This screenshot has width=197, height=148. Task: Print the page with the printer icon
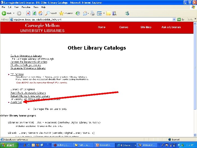[92, 13]
